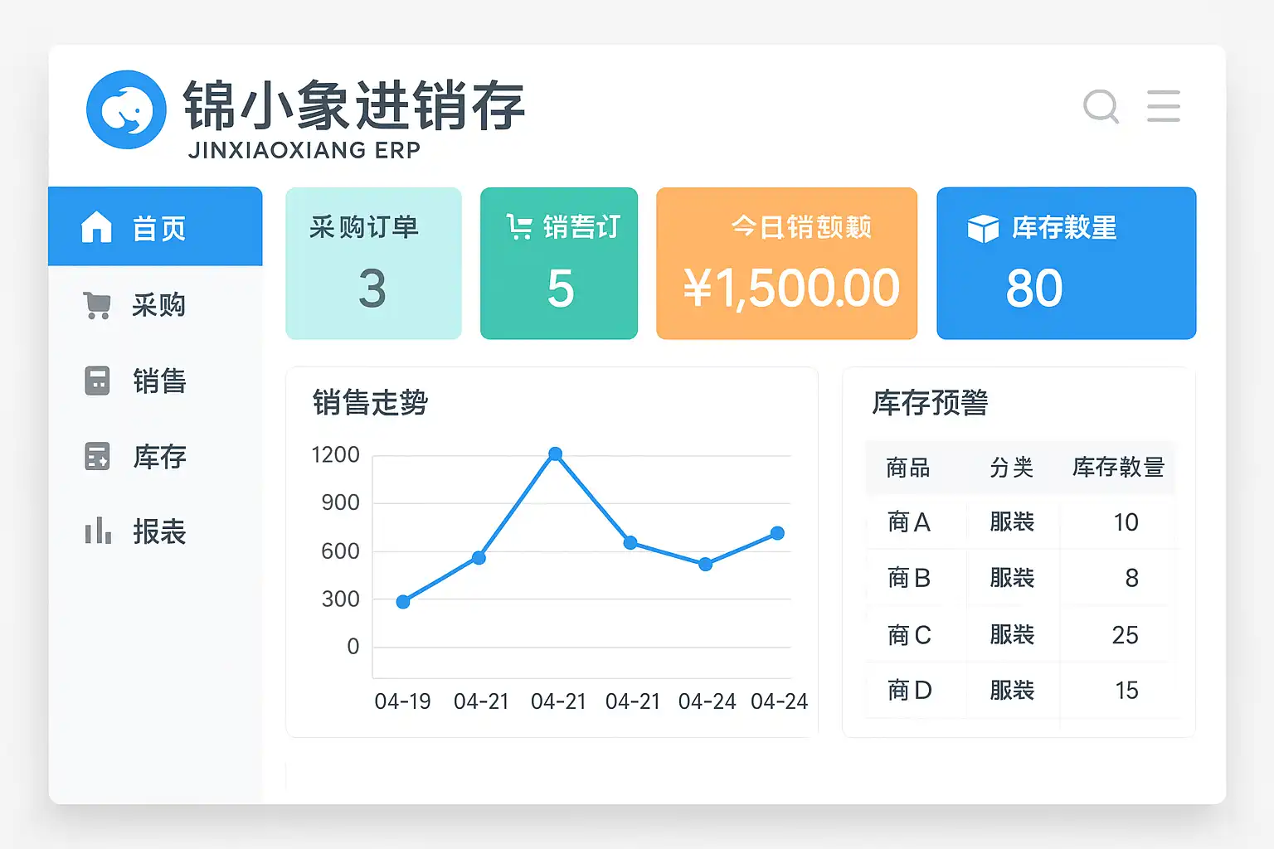
Task: Open the blue stock card showing 80
Action: (1067, 264)
